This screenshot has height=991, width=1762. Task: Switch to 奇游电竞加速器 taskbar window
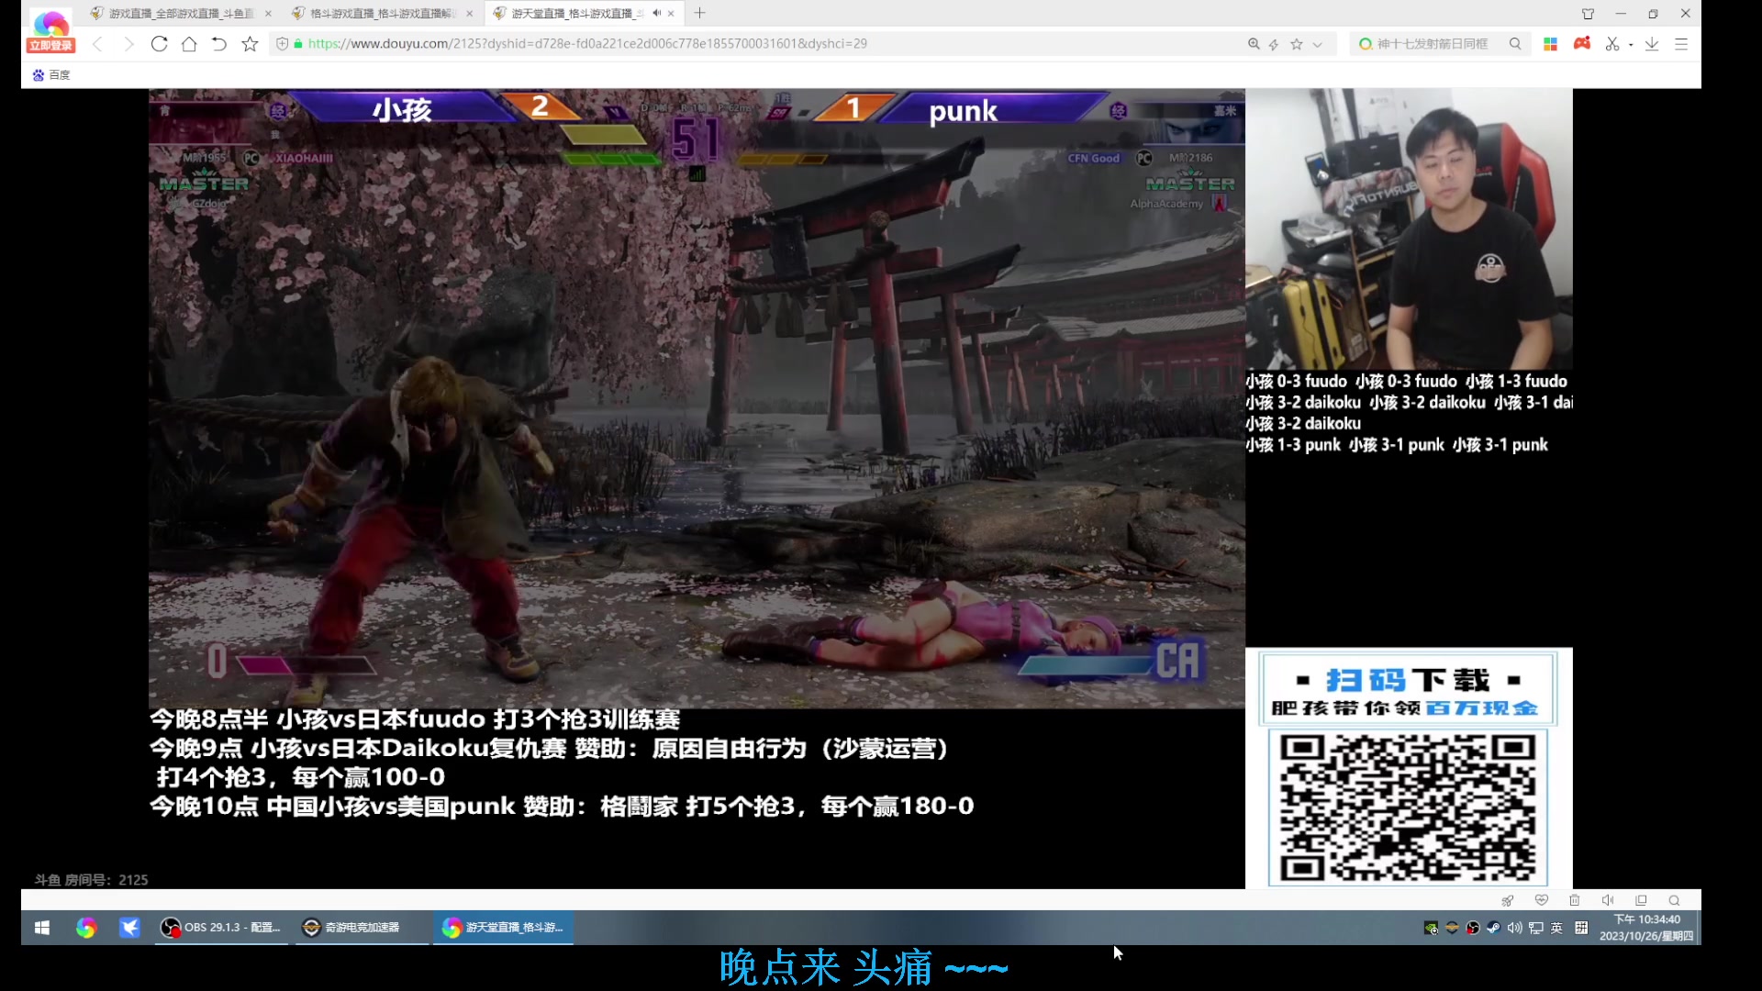coord(362,928)
